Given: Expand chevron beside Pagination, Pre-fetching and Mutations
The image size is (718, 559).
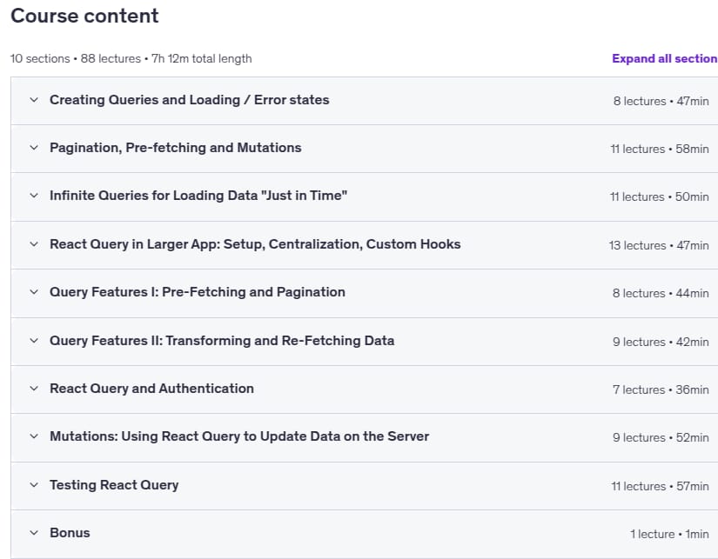Looking at the screenshot, I should point(34,148).
